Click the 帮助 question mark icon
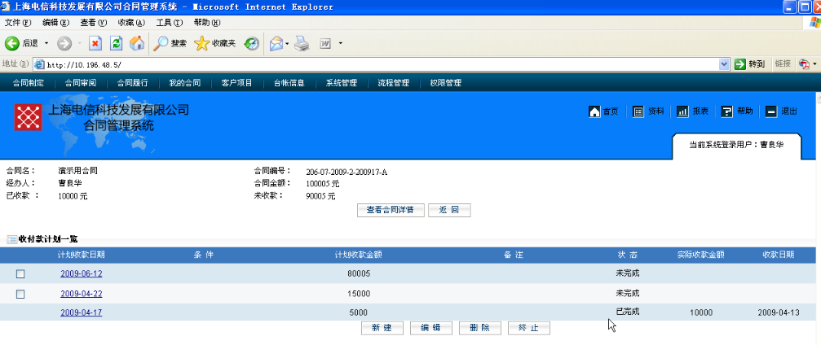 click(x=726, y=111)
